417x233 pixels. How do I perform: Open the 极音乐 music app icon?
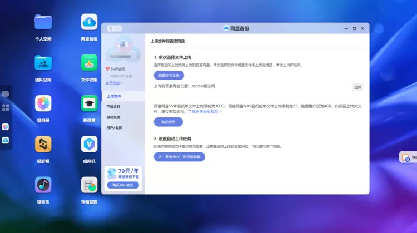click(43, 185)
